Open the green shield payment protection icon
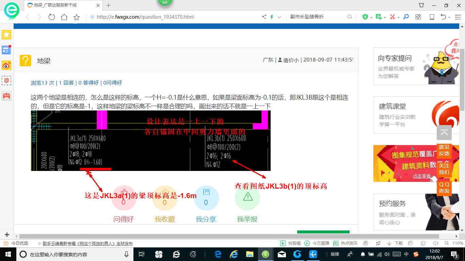The width and height of the screenshot is (465, 261). pos(365,17)
